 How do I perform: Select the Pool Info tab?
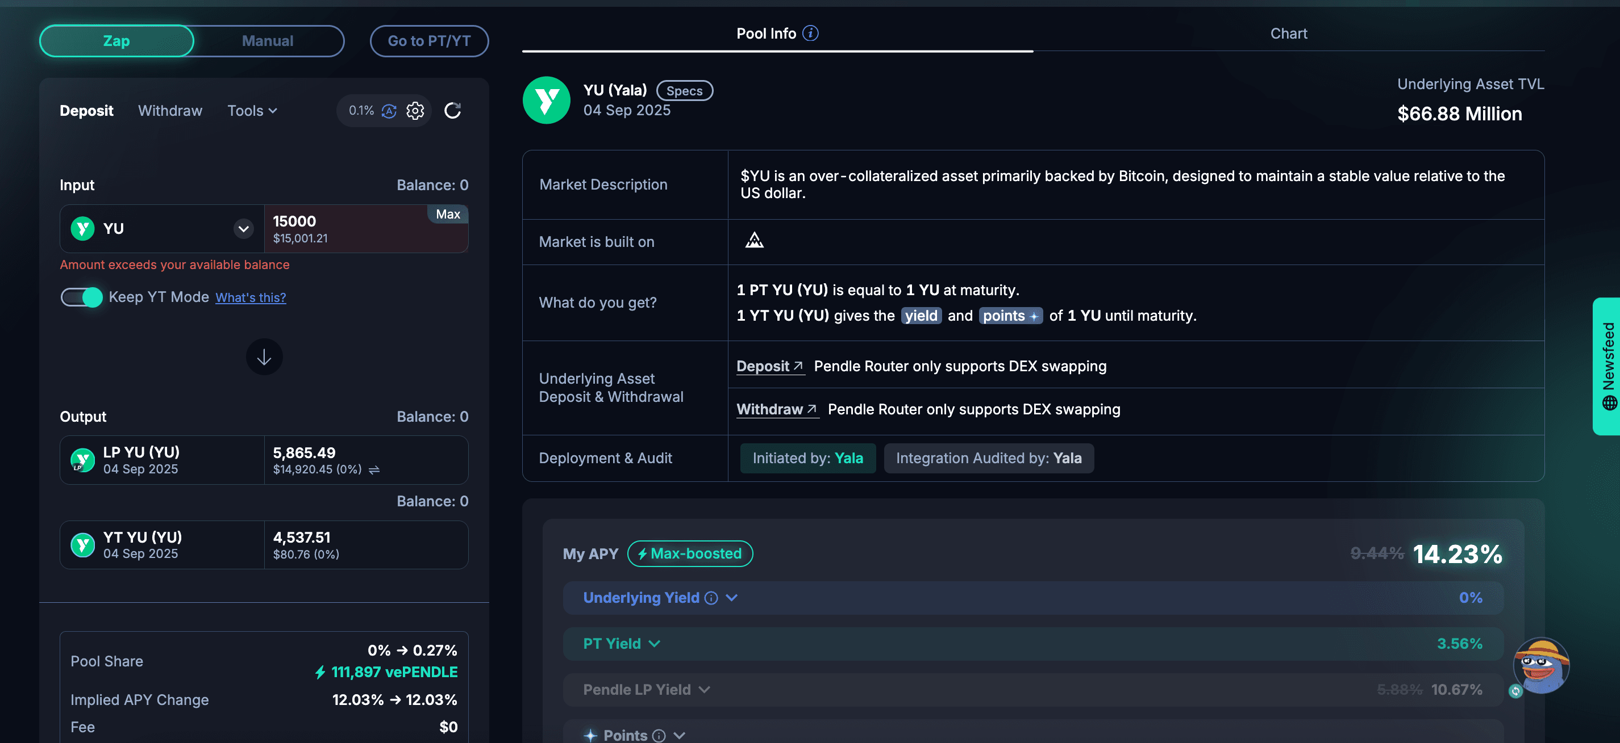777,33
